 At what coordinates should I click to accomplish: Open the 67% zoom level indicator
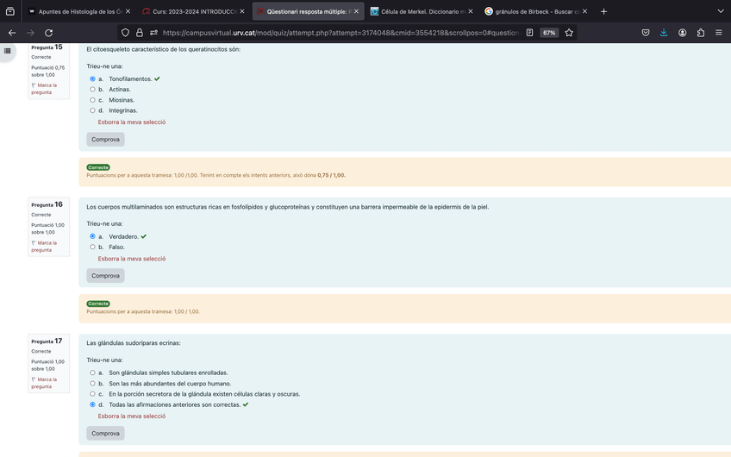click(x=548, y=33)
